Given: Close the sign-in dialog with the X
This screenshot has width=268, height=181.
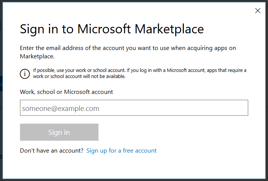Looking at the screenshot, I should 257,11.
